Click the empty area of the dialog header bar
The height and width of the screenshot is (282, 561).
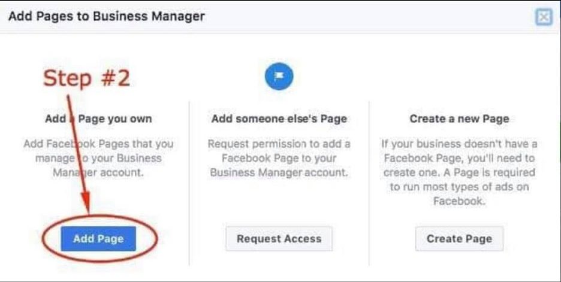point(369,17)
